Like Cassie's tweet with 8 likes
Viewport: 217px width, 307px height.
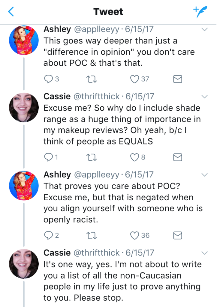[x=135, y=157]
